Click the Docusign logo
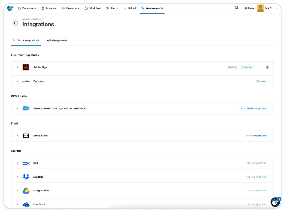284x213 pixels. tap(26, 81)
